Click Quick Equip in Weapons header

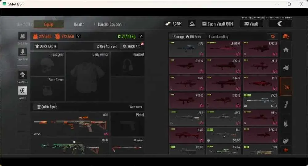(47, 107)
